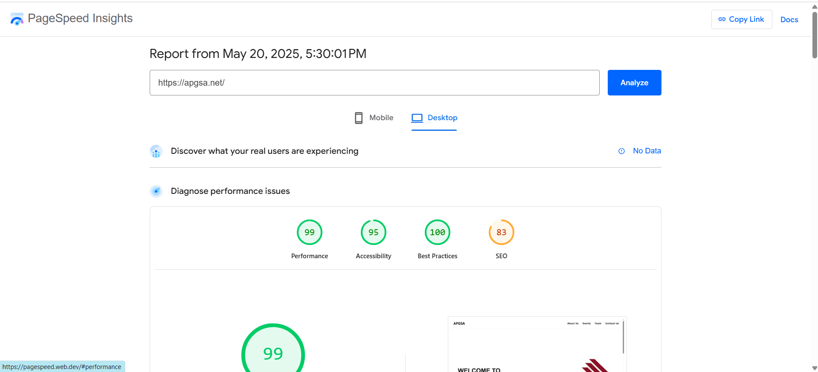Image resolution: width=818 pixels, height=372 pixels.
Task: Click the scrollbar down arrow
Action: [815, 368]
